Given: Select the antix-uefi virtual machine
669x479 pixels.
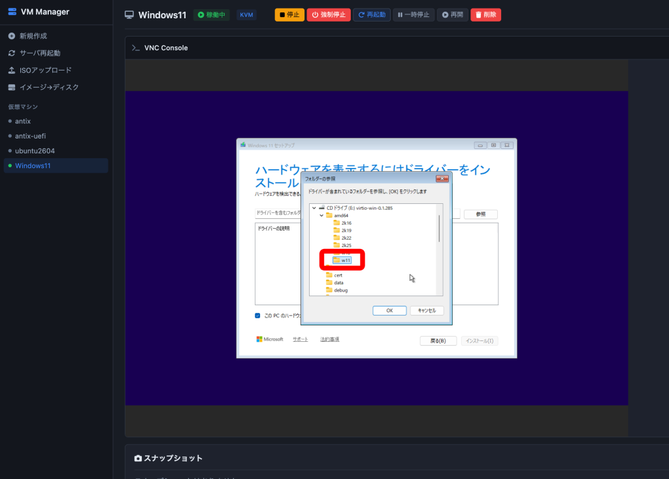Looking at the screenshot, I should (30, 136).
